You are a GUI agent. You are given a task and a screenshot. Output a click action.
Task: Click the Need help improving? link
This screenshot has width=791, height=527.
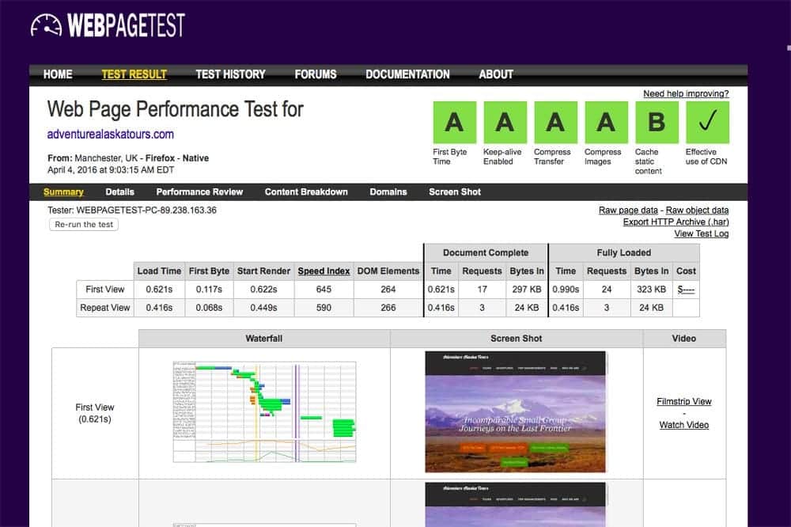pos(686,94)
